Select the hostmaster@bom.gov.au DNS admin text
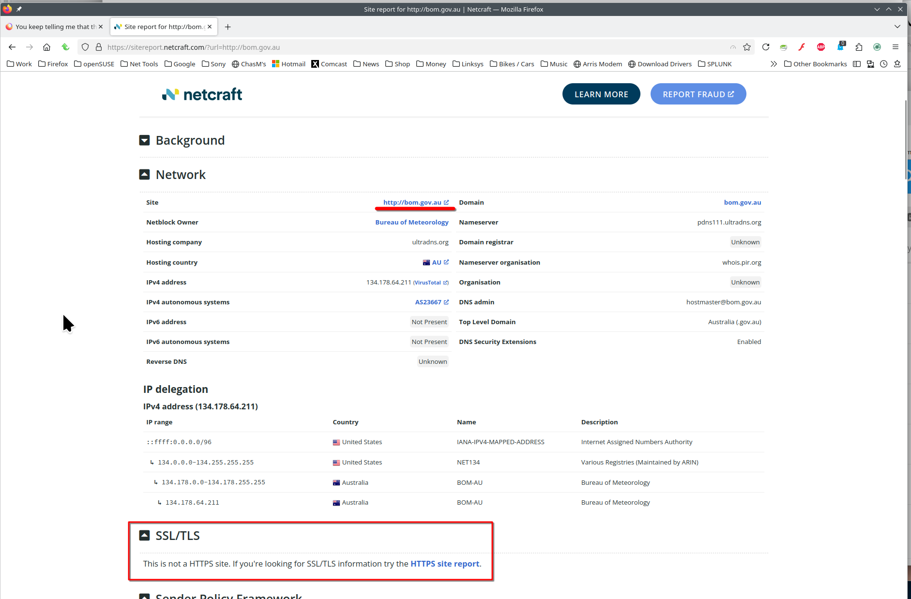 pos(724,302)
